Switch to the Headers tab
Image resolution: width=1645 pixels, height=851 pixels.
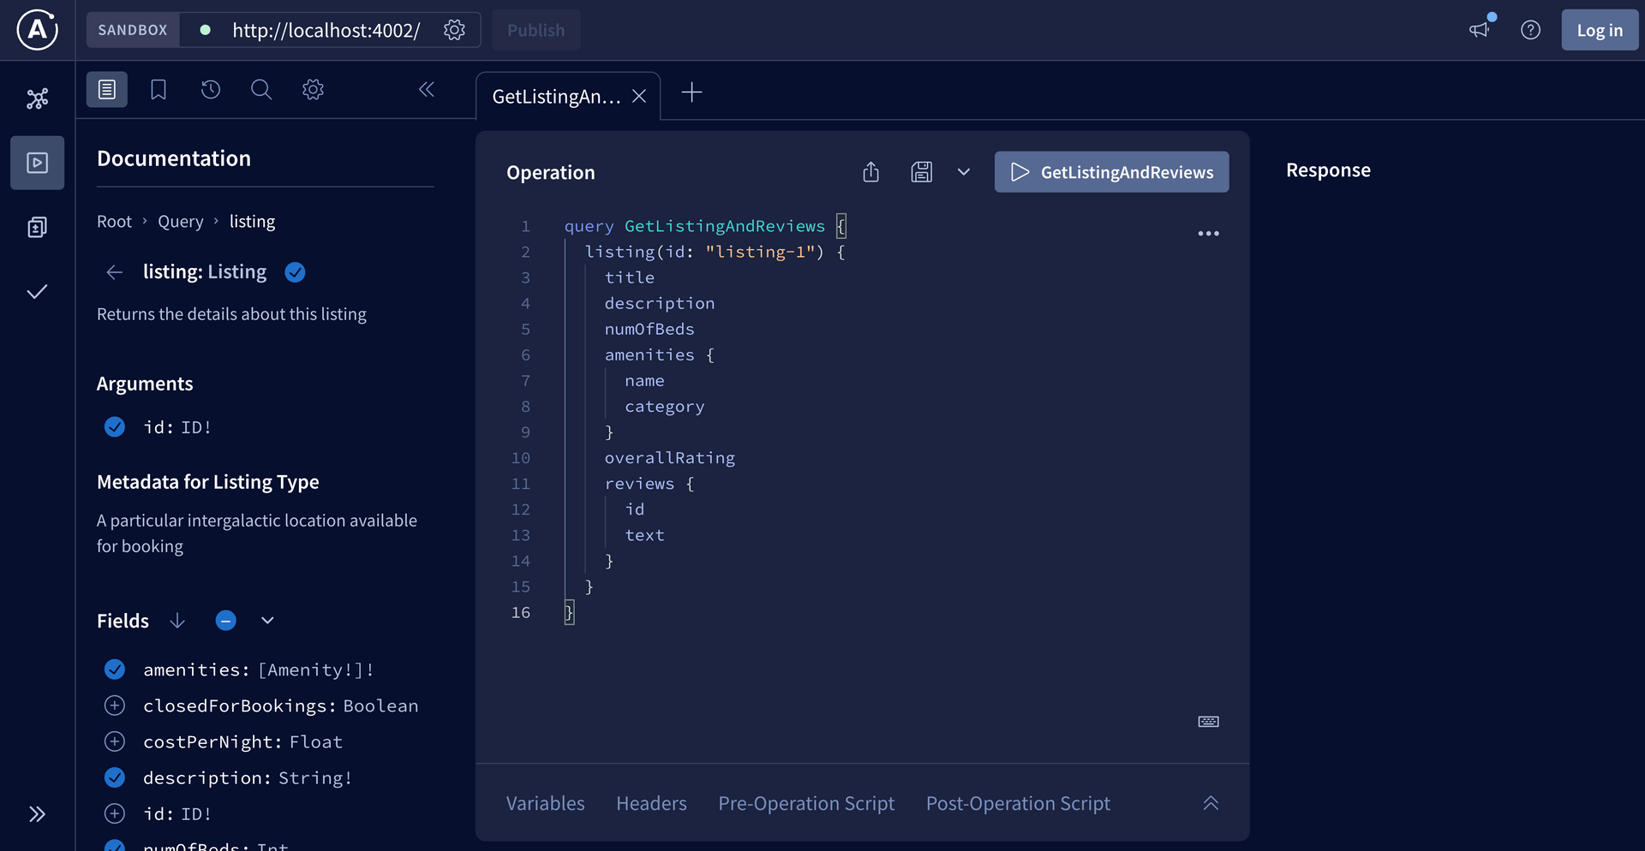coord(651,803)
